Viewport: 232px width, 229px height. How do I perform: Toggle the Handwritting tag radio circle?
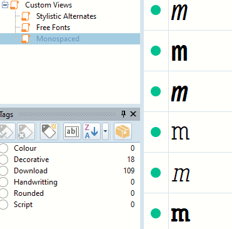[x=4, y=182]
